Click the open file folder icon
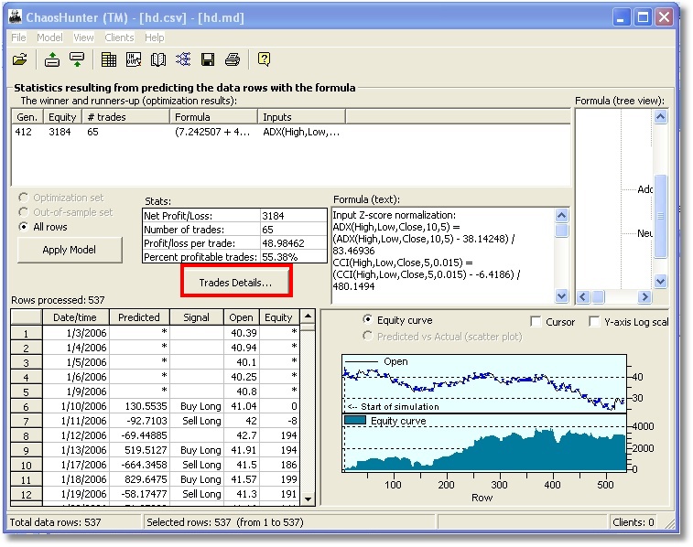Image resolution: width=693 pixels, height=547 pixels. pyautogui.click(x=20, y=59)
